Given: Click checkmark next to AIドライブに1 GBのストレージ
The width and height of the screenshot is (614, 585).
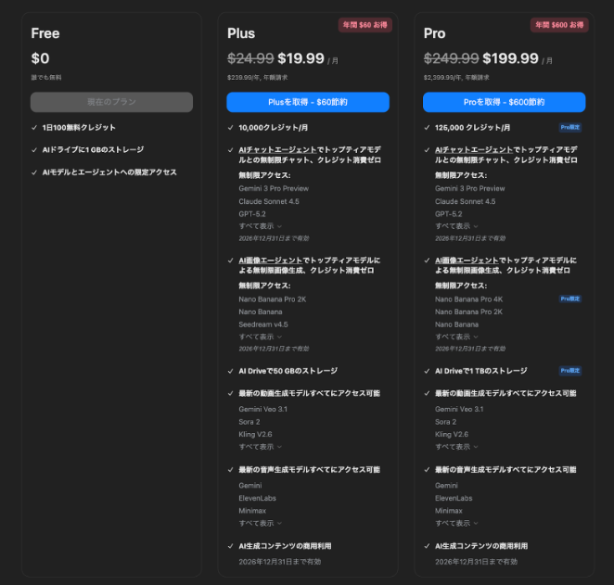Looking at the screenshot, I should 34,150.
